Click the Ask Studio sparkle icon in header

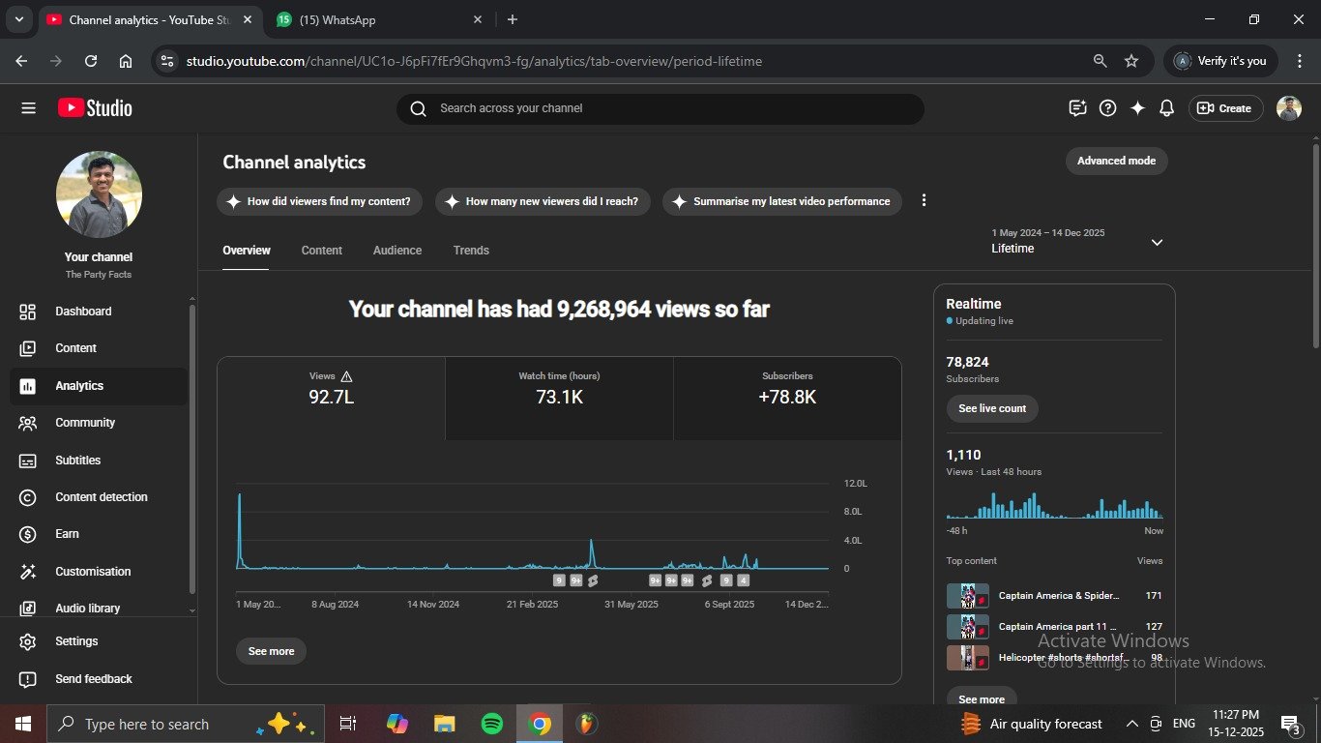pyautogui.click(x=1137, y=108)
